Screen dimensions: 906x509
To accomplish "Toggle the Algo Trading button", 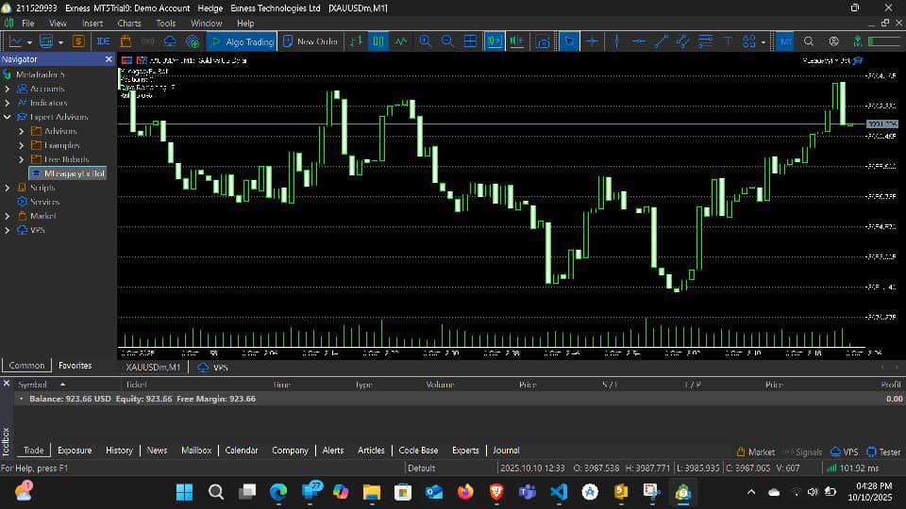I will 242,41.
